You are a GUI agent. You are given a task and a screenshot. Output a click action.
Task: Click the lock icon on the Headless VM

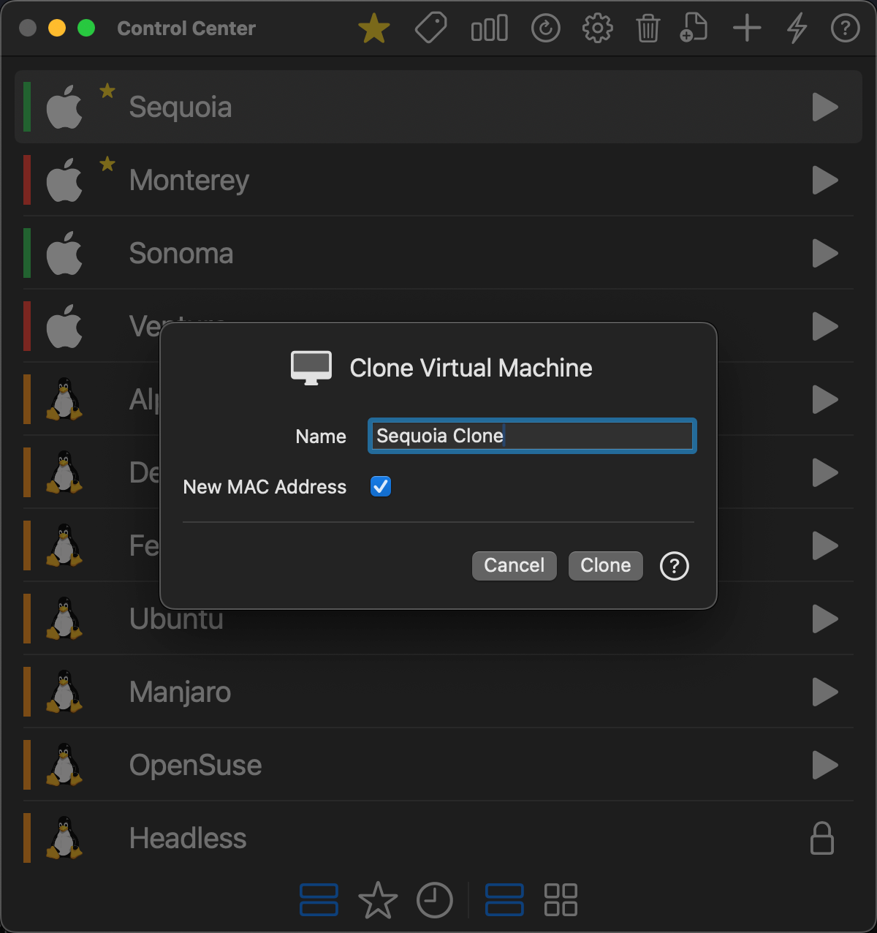click(821, 838)
